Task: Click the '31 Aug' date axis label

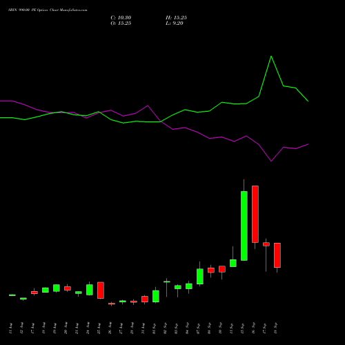Action: coord(143,328)
